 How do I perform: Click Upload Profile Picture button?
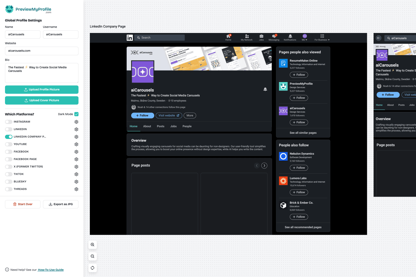pos(42,89)
